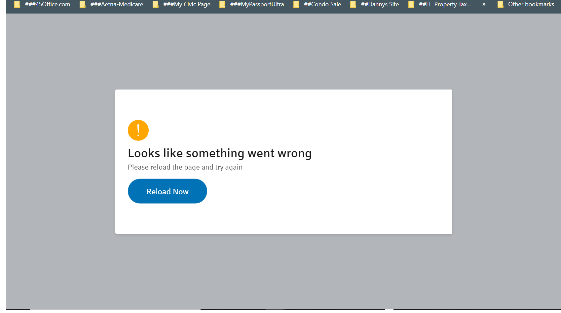Click the ###45Office.com bookmark text
This screenshot has width=561, height=313.
(48, 4)
